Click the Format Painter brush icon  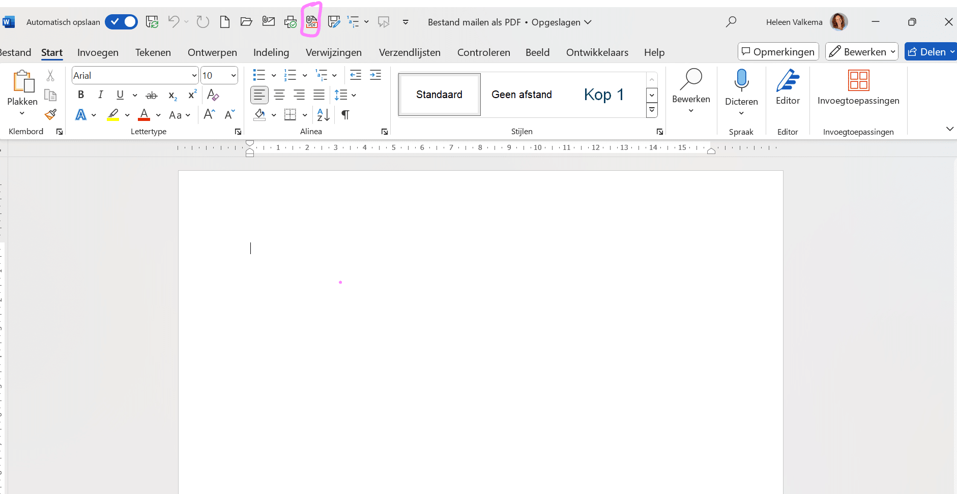point(50,115)
